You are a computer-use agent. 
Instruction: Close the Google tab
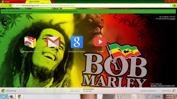(x=24, y=2)
